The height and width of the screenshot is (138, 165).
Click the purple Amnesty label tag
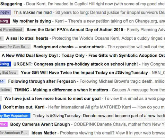(x=5, y=13)
